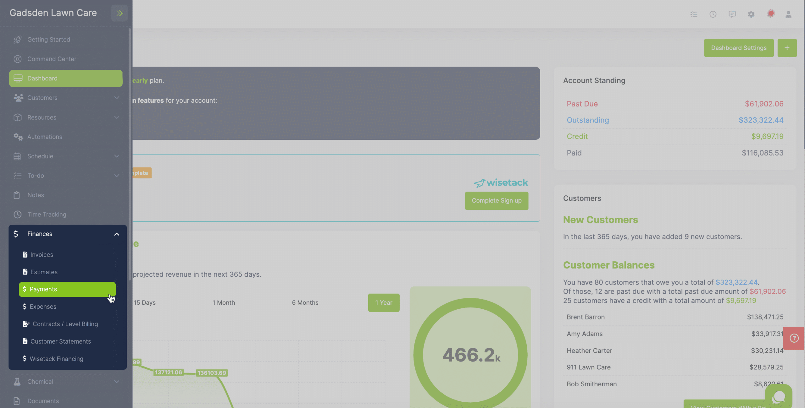Open the Getting Started menu item

(66, 40)
